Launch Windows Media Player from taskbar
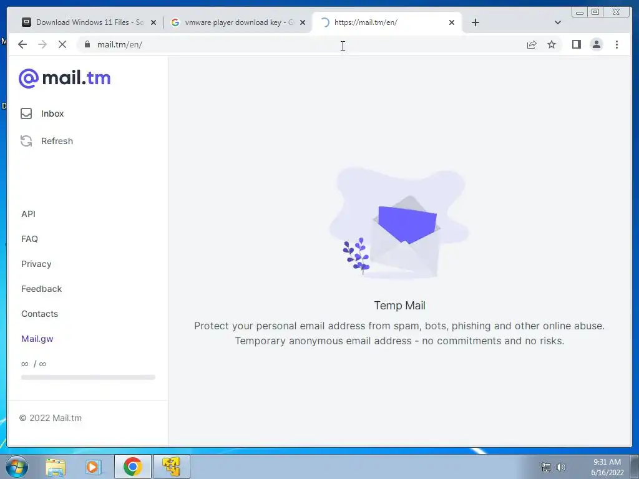The image size is (639, 479). coord(94,467)
